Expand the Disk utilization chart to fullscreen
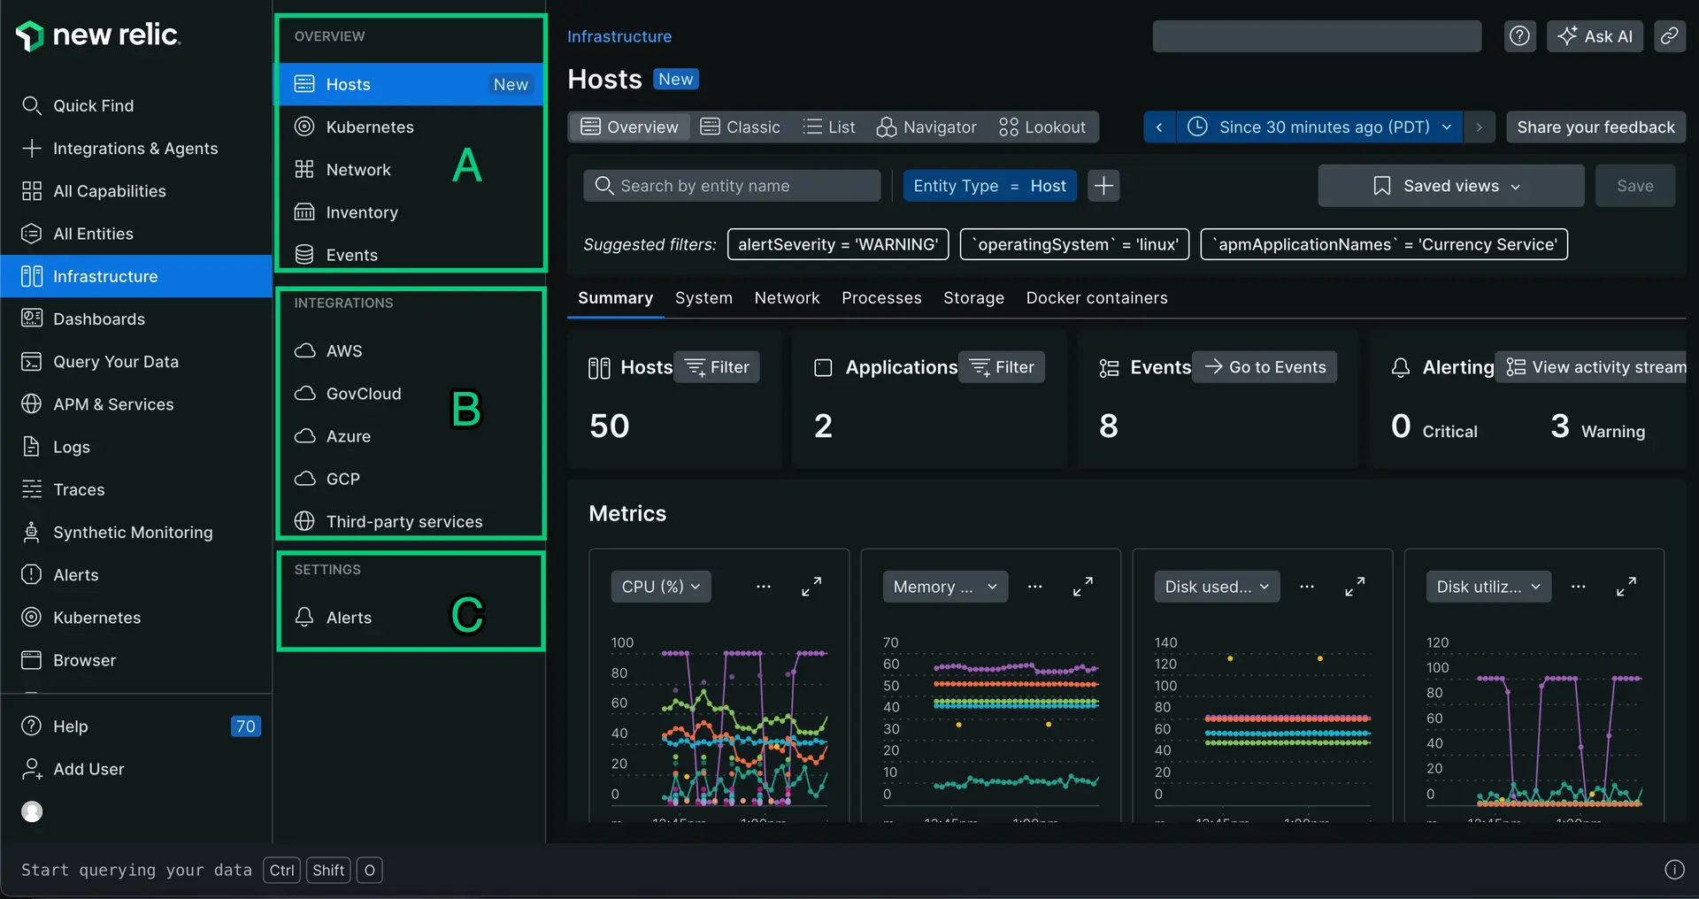This screenshot has width=1699, height=899. coord(1626,587)
